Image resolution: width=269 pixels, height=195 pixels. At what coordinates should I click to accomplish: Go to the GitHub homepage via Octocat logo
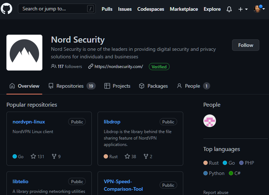tap(6, 9)
